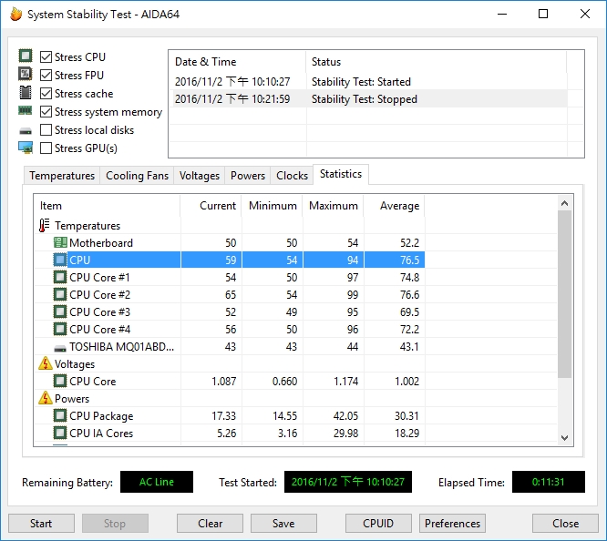This screenshot has height=541, width=607.
Task: Click the Date & Time log column header
Action: click(x=237, y=62)
